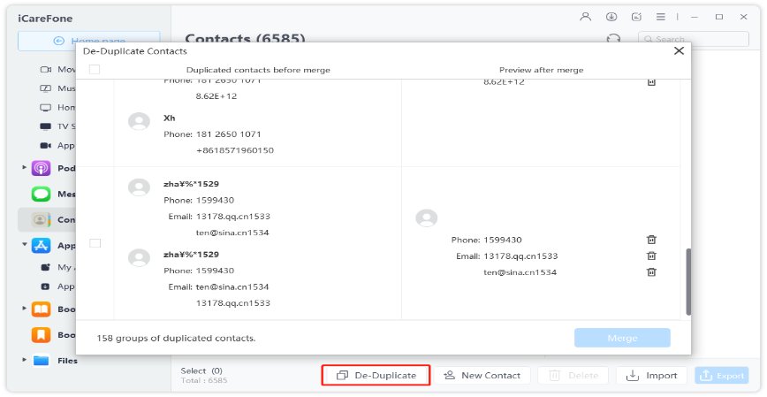Click the dialog's vertical scrollbar thumb
The width and height of the screenshot is (767, 397).
[688, 281]
